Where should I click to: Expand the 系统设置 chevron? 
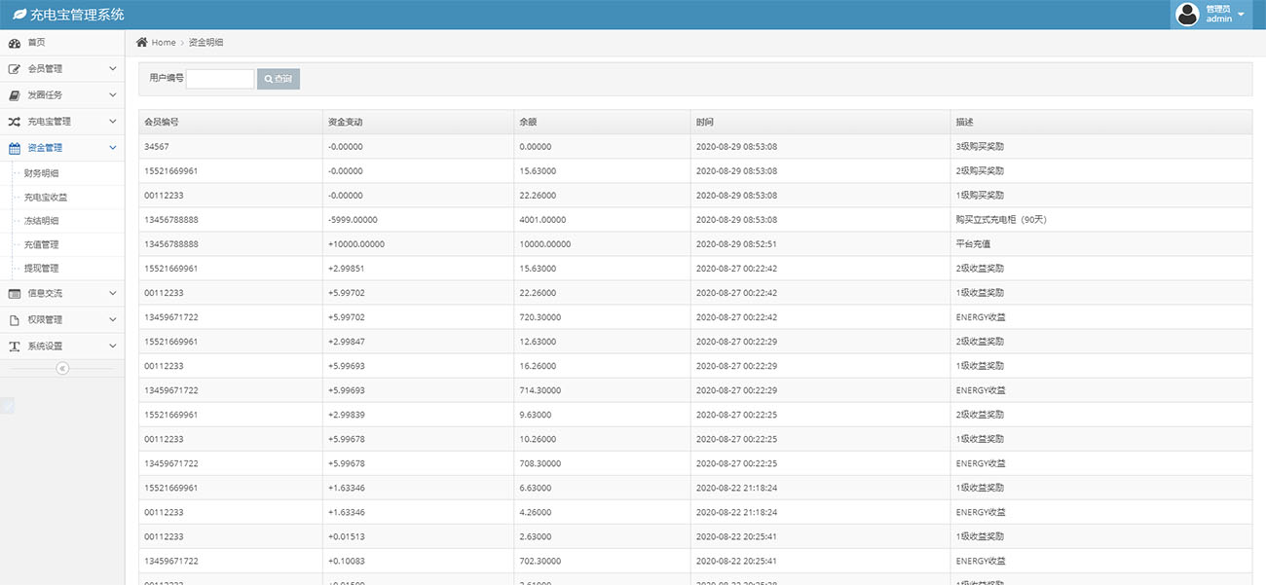[113, 346]
